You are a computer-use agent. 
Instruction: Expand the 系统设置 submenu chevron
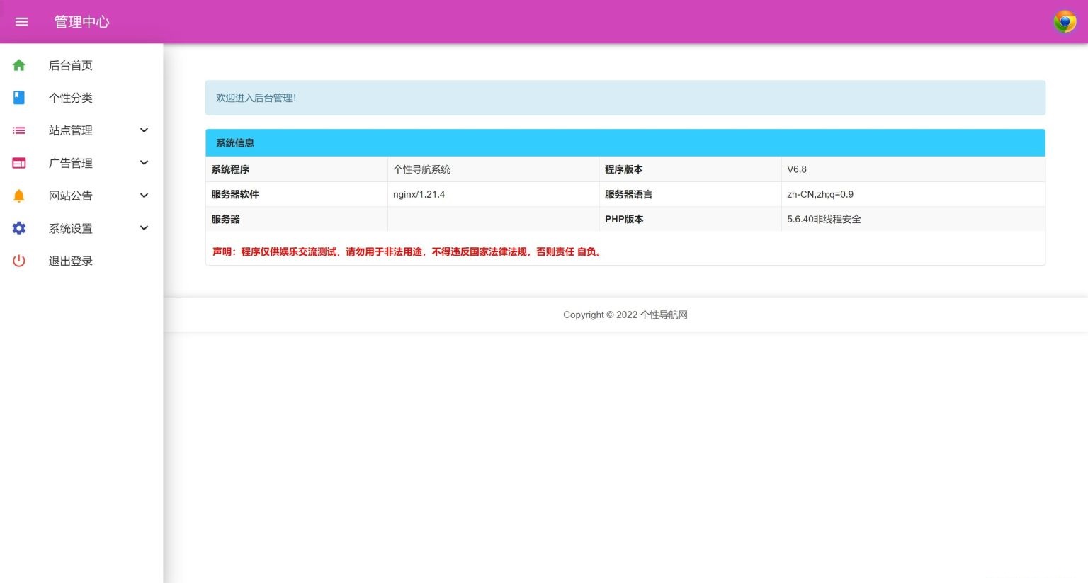click(x=144, y=228)
